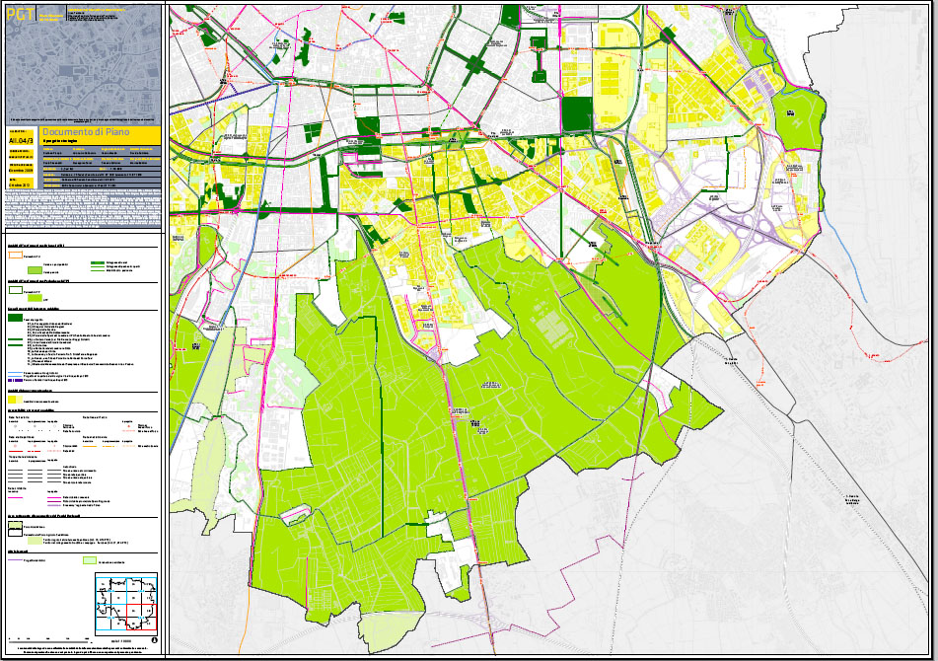Click the north arrow compass symbol
938x661 pixels.
[x=155, y=640]
